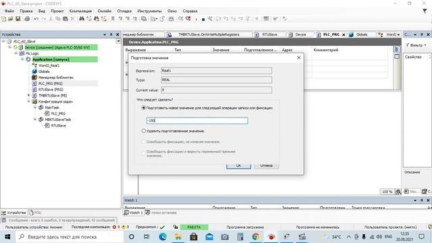Image resolution: width=432 pixels, height=243 pixels.
Task: Click the Paste clipboard toolbar icon
Action: (x=65, y=19)
